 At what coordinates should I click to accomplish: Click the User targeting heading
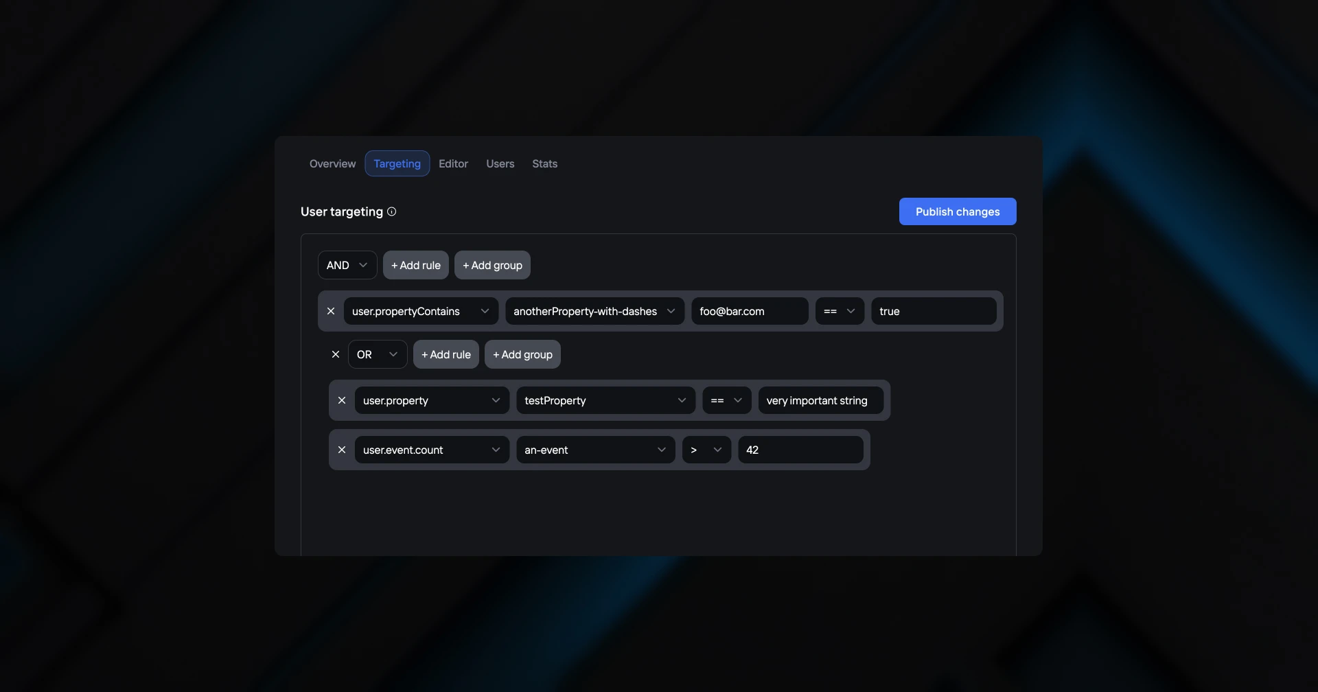[342, 211]
